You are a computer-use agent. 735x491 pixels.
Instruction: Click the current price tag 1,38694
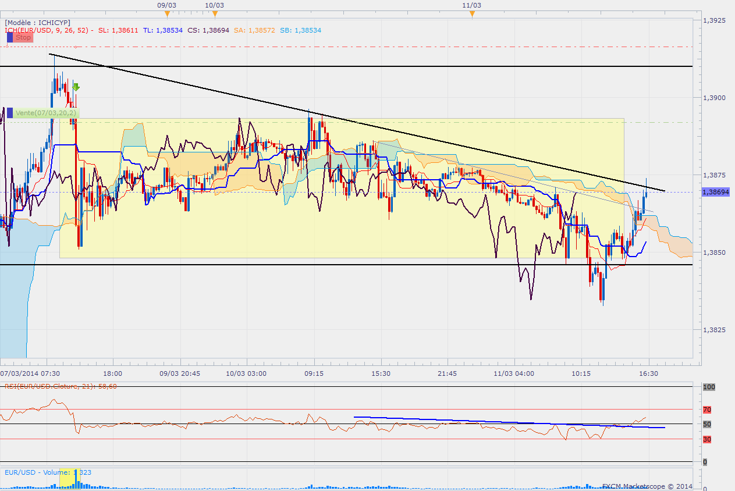tap(716, 191)
